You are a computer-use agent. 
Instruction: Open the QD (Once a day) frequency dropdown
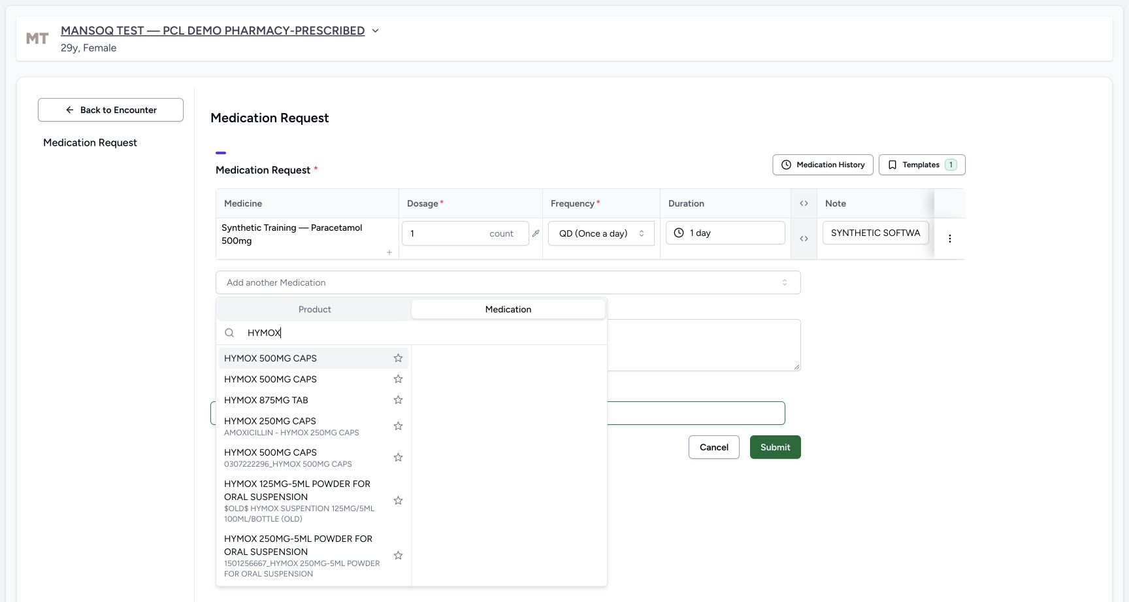601,233
